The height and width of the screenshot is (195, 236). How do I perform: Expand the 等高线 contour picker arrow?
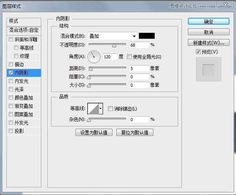click(x=101, y=109)
